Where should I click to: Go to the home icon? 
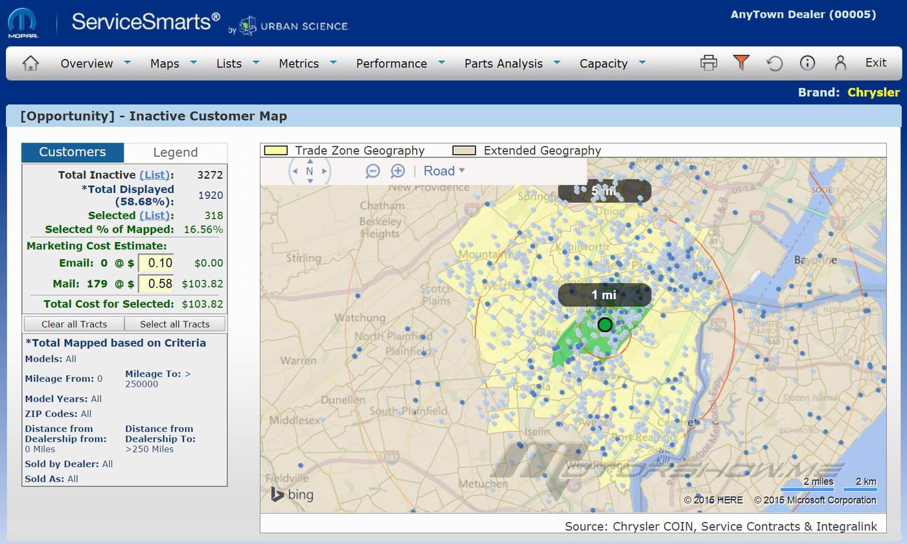coord(30,63)
